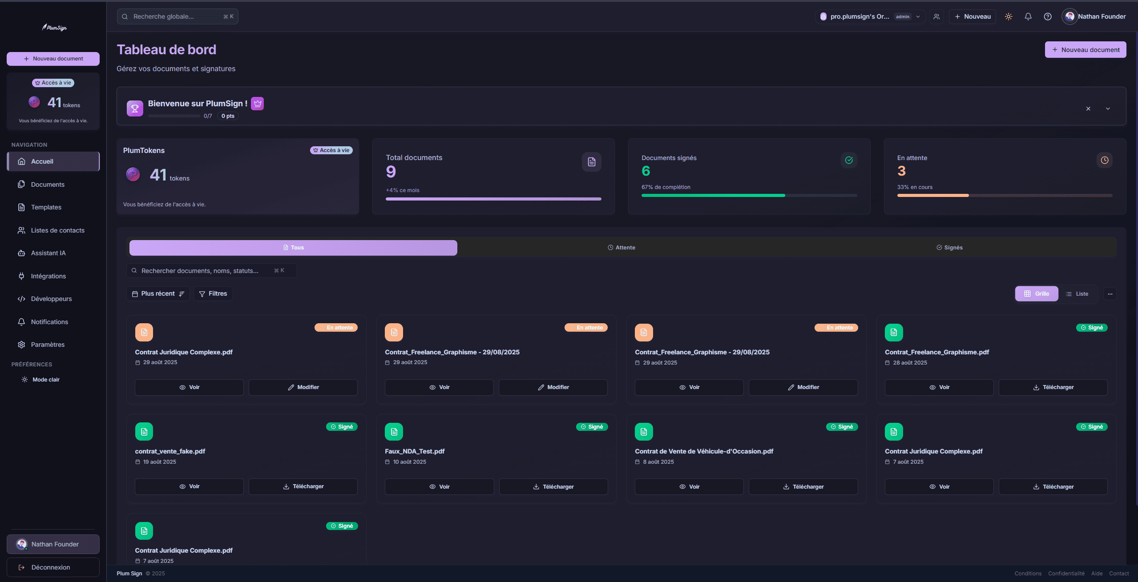Open Plus récent sort dropdown

click(158, 294)
